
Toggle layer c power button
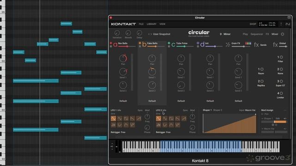point(169,43)
